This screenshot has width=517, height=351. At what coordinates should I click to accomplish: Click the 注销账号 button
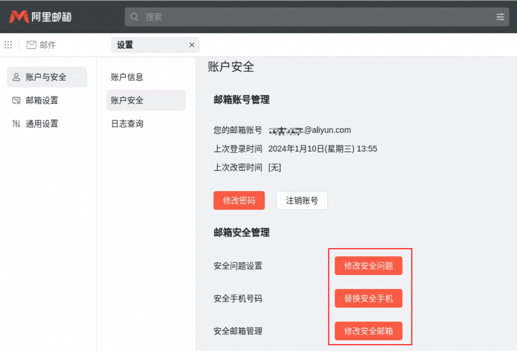(x=302, y=200)
